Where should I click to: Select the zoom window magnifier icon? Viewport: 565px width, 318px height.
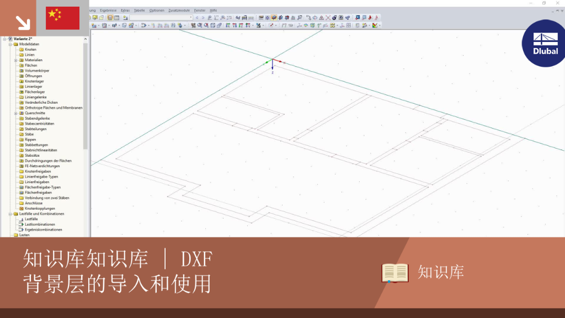click(200, 25)
